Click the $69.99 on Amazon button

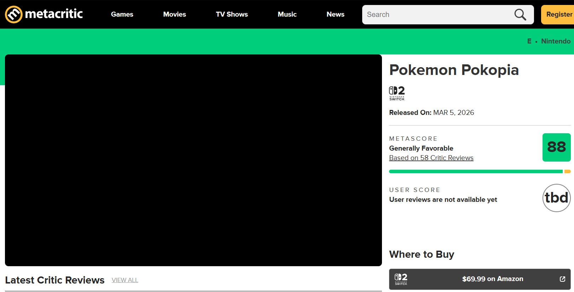(492, 279)
